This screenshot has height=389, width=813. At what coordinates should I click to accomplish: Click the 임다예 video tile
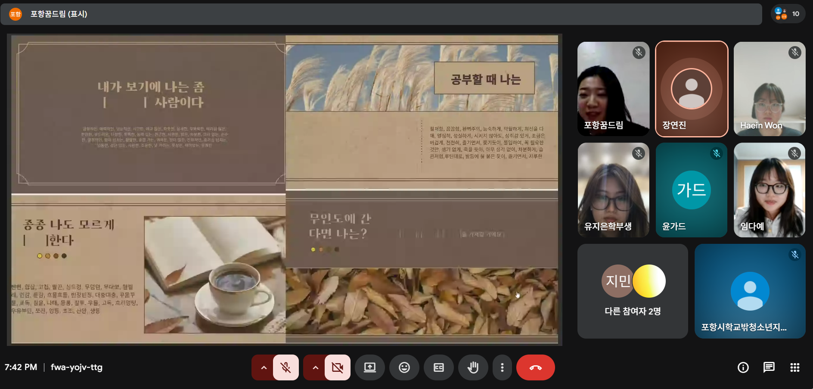pyautogui.click(x=769, y=190)
